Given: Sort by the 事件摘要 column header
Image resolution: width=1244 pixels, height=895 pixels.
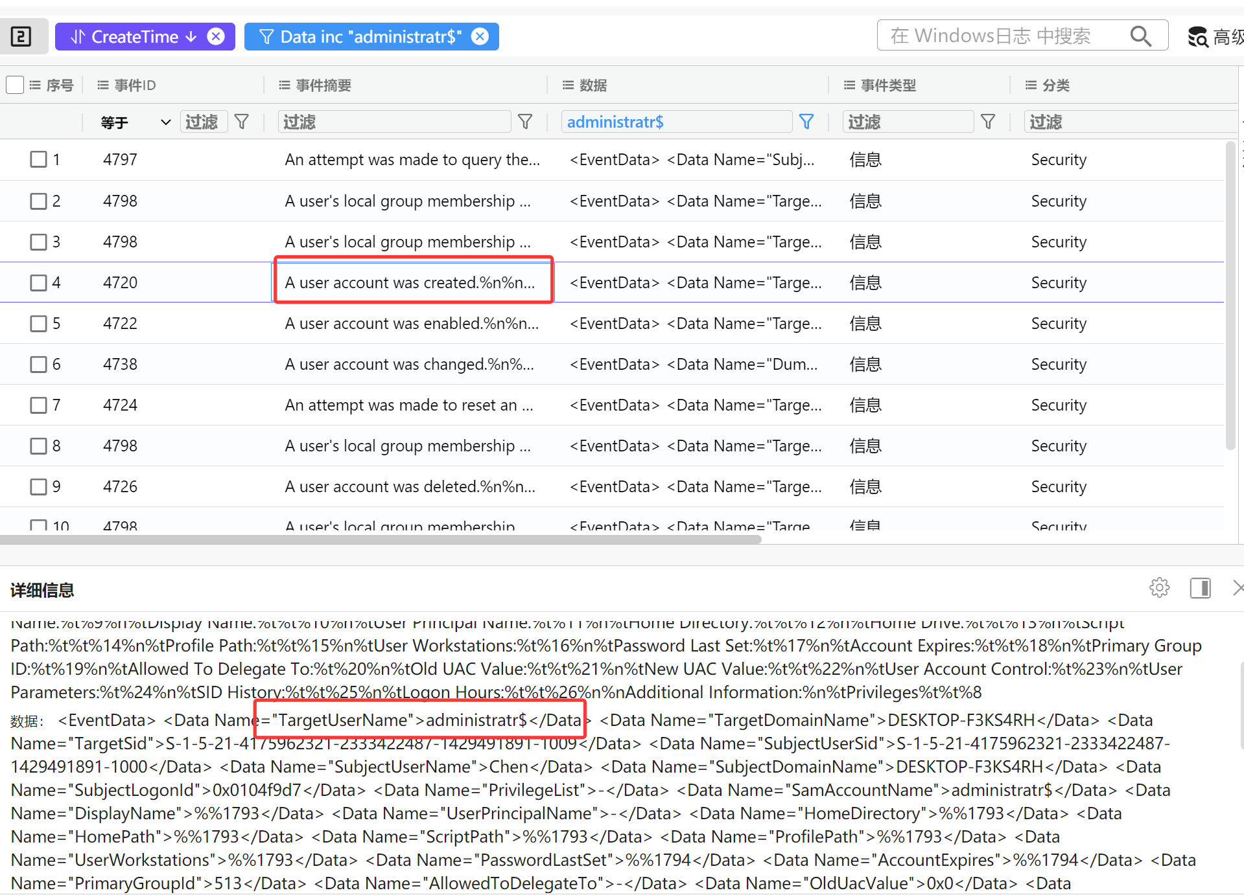Looking at the screenshot, I should (x=323, y=85).
